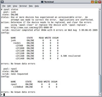Click the '# zpool status' command line
Image resolution: width=102 pixels, height=97 pixels.
tap(10, 9)
